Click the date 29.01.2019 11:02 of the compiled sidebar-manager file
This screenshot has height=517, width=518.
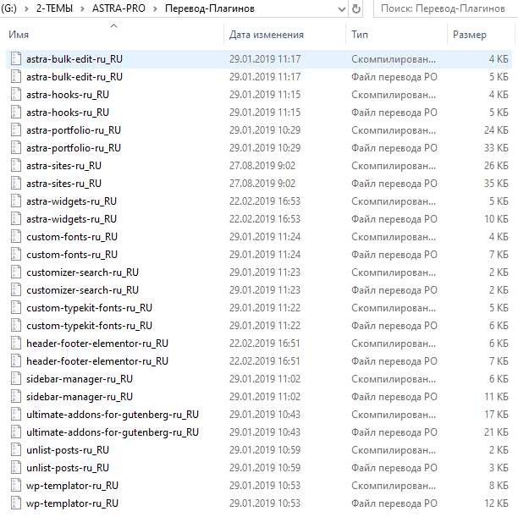[265, 379]
